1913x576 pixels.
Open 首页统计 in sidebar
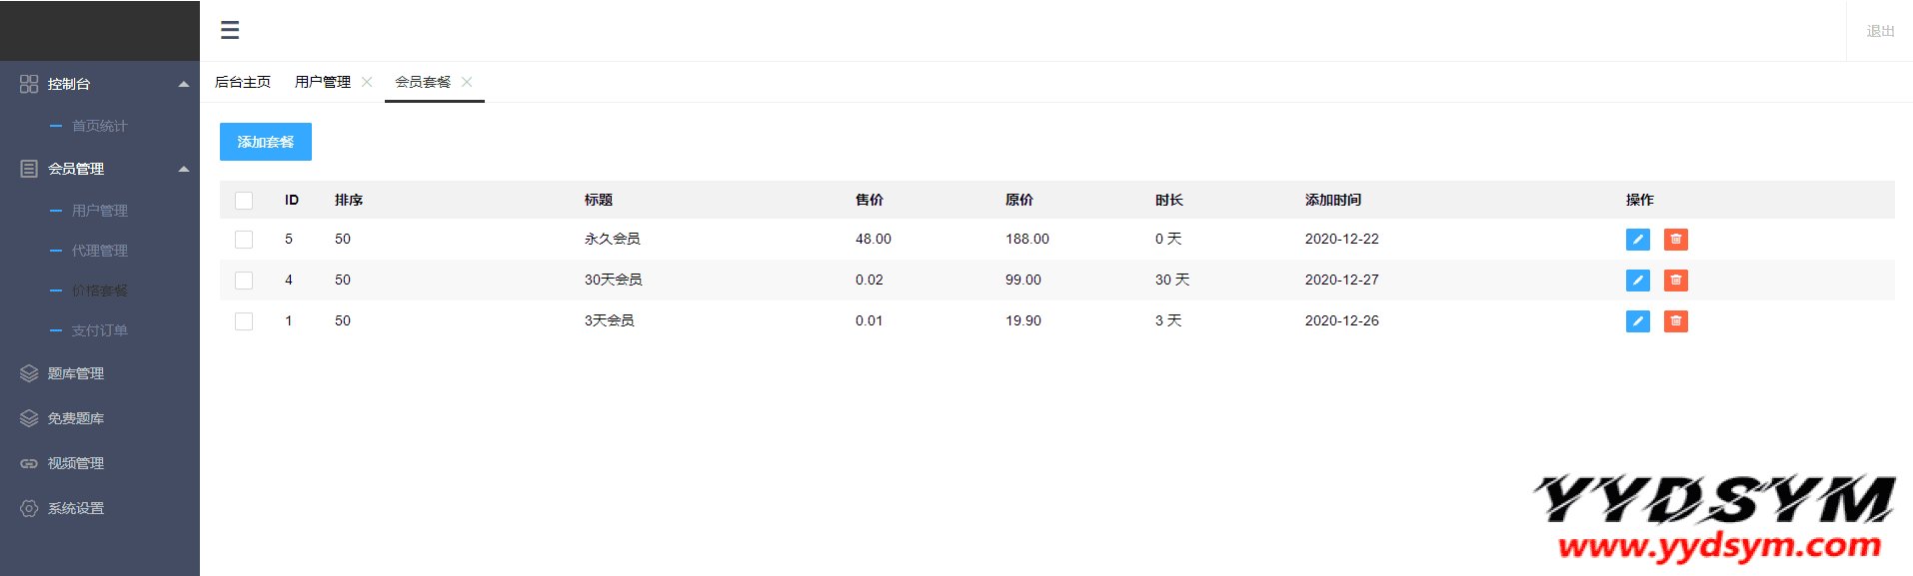[99, 126]
